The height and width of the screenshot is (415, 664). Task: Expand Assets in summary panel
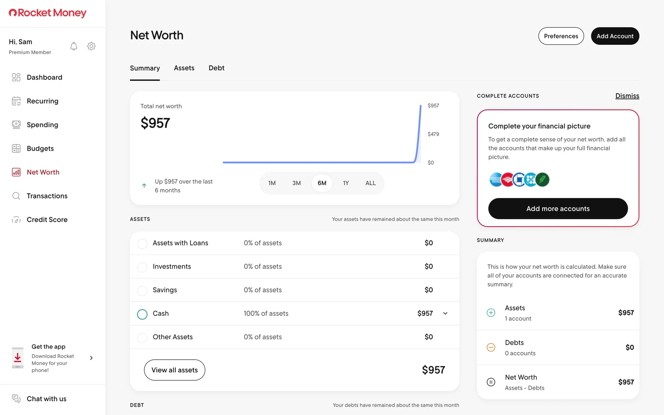click(491, 313)
